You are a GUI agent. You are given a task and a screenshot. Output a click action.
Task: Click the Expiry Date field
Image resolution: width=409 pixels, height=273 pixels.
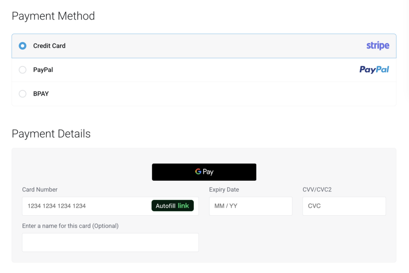(x=251, y=206)
